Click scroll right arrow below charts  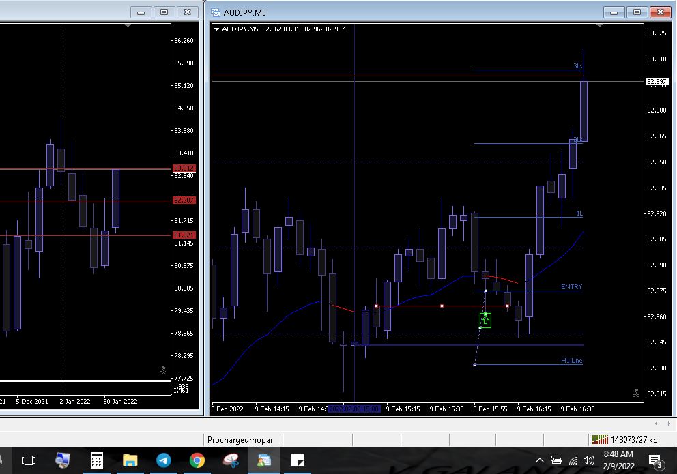click(669, 424)
